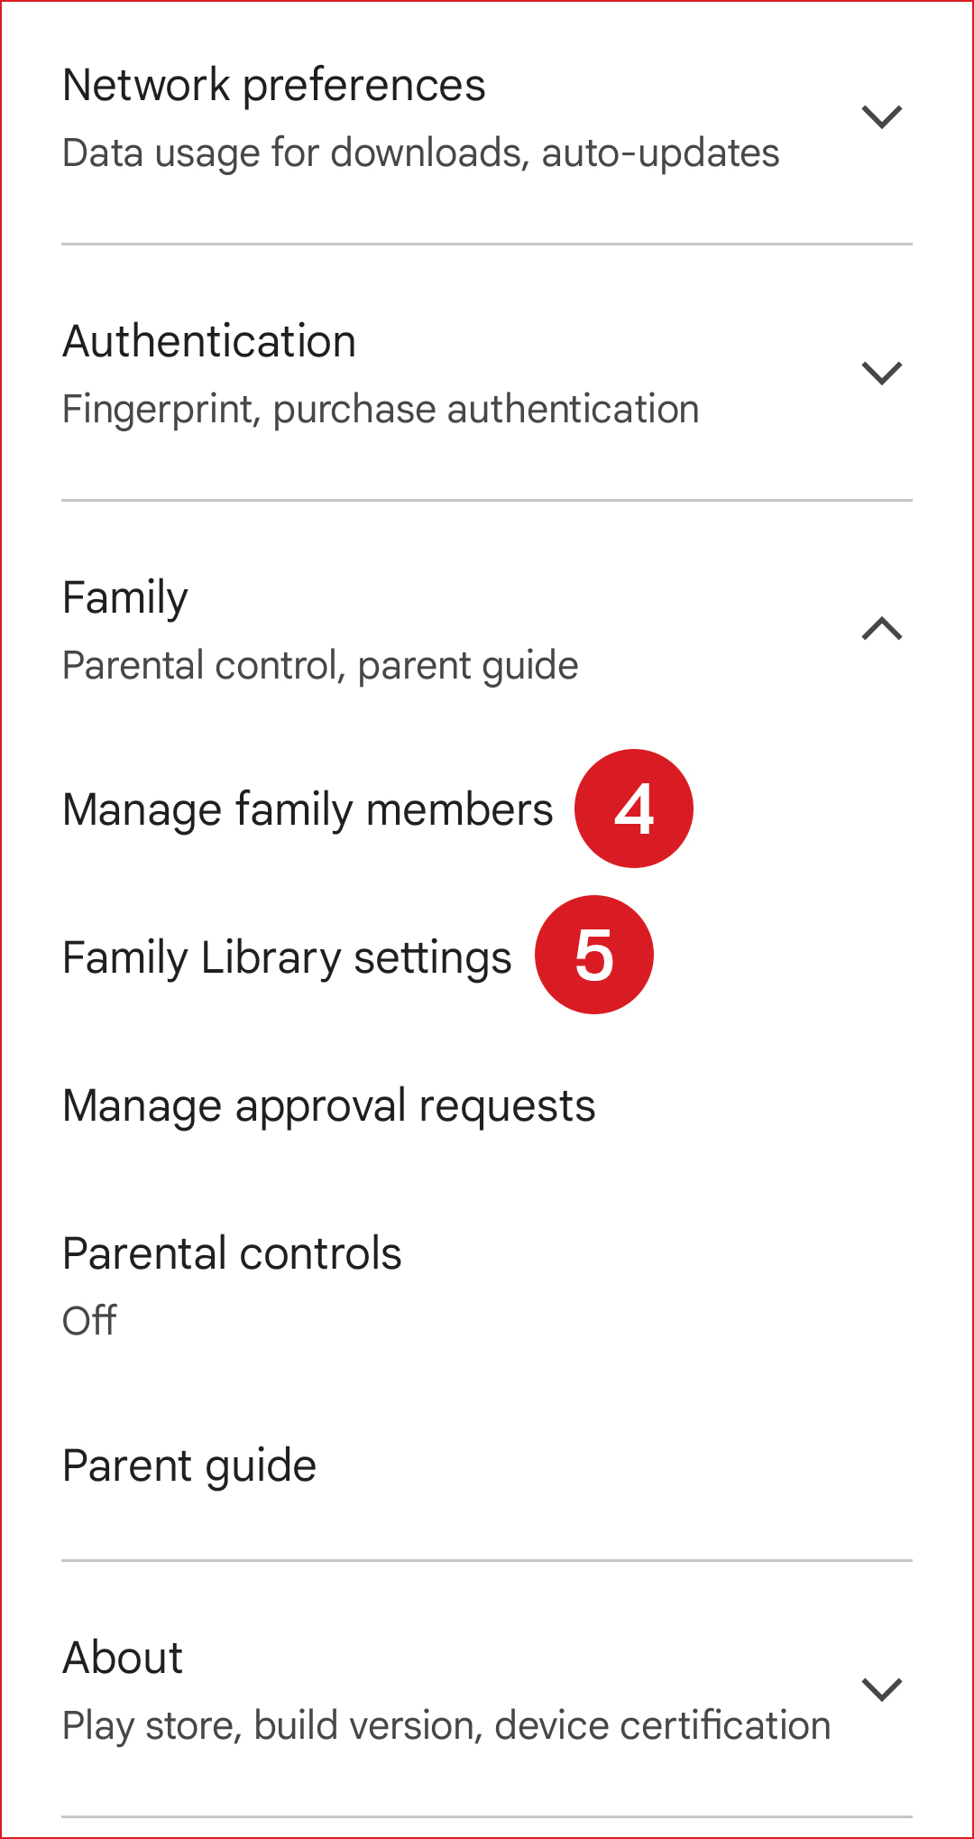Screen dimensions: 974x1839
Task: Click the red number 5 badge
Action: pos(594,955)
